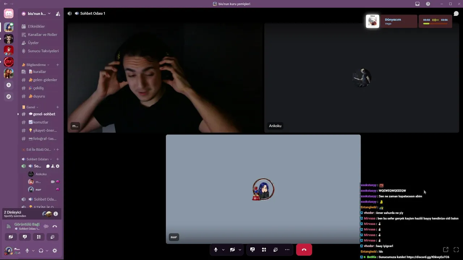Share your screen in call controls
The height and width of the screenshot is (260, 463).
coord(252,250)
